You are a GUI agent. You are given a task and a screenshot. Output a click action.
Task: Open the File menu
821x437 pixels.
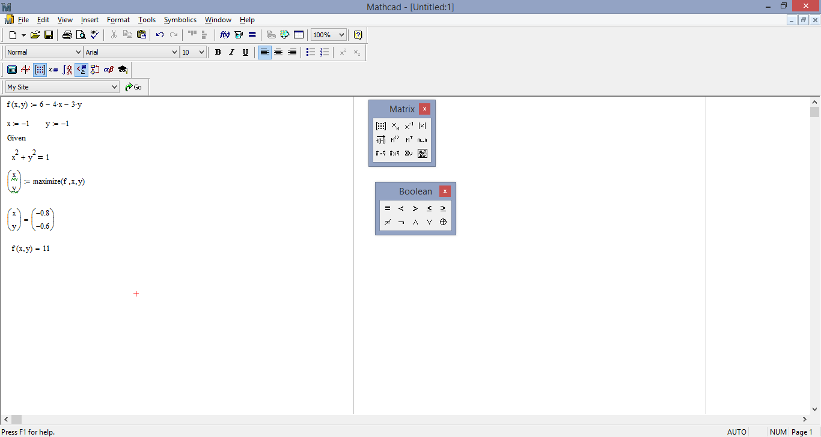(23, 20)
